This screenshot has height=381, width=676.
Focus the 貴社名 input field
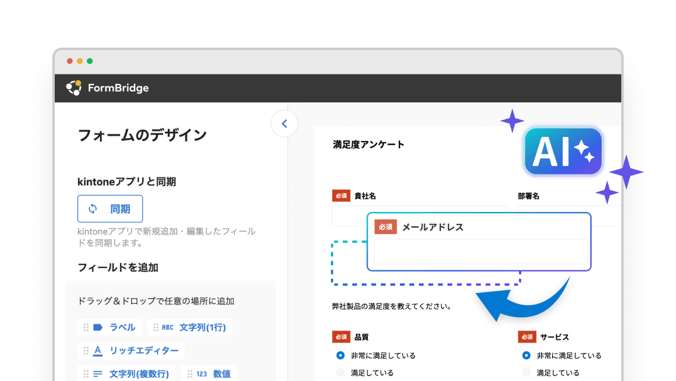(x=419, y=216)
